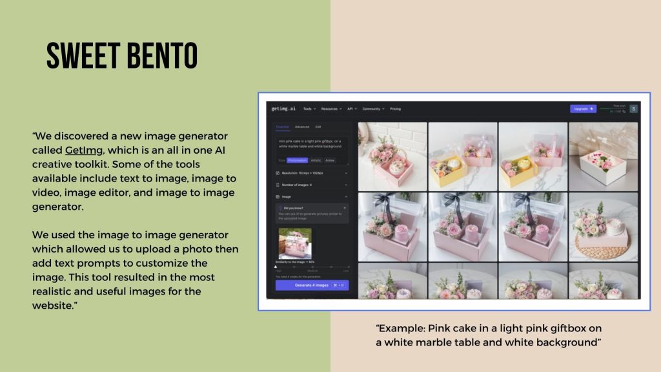The height and width of the screenshot is (372, 661).
Task: Switch to the Edit tab
Action: coord(318,127)
